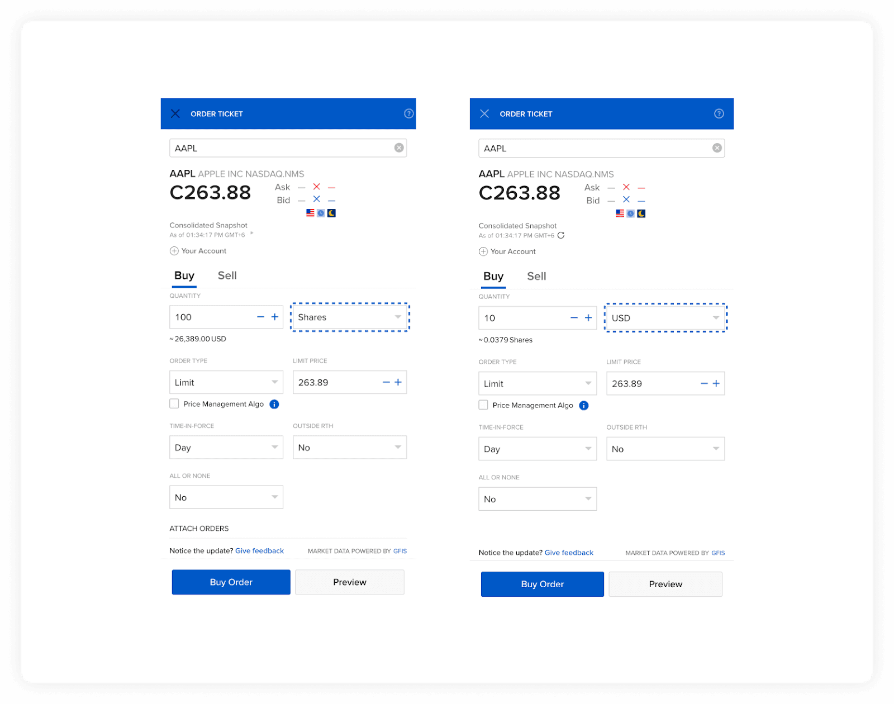Close the left order ticket with X

175,113
